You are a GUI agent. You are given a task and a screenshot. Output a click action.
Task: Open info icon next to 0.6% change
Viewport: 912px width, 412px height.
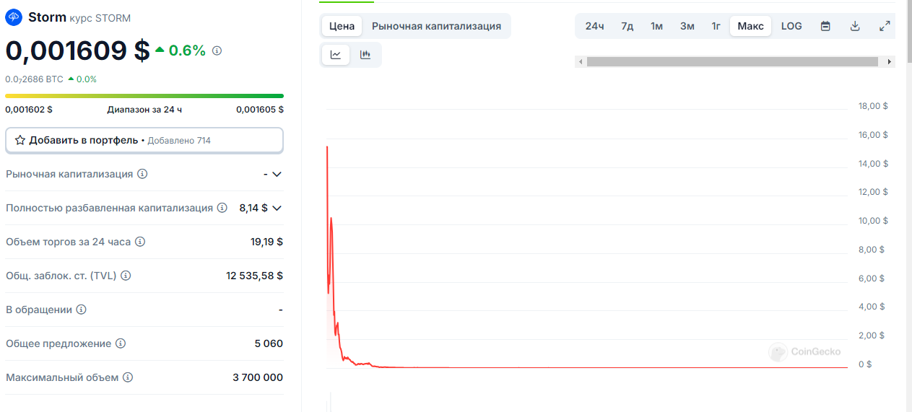click(x=217, y=51)
